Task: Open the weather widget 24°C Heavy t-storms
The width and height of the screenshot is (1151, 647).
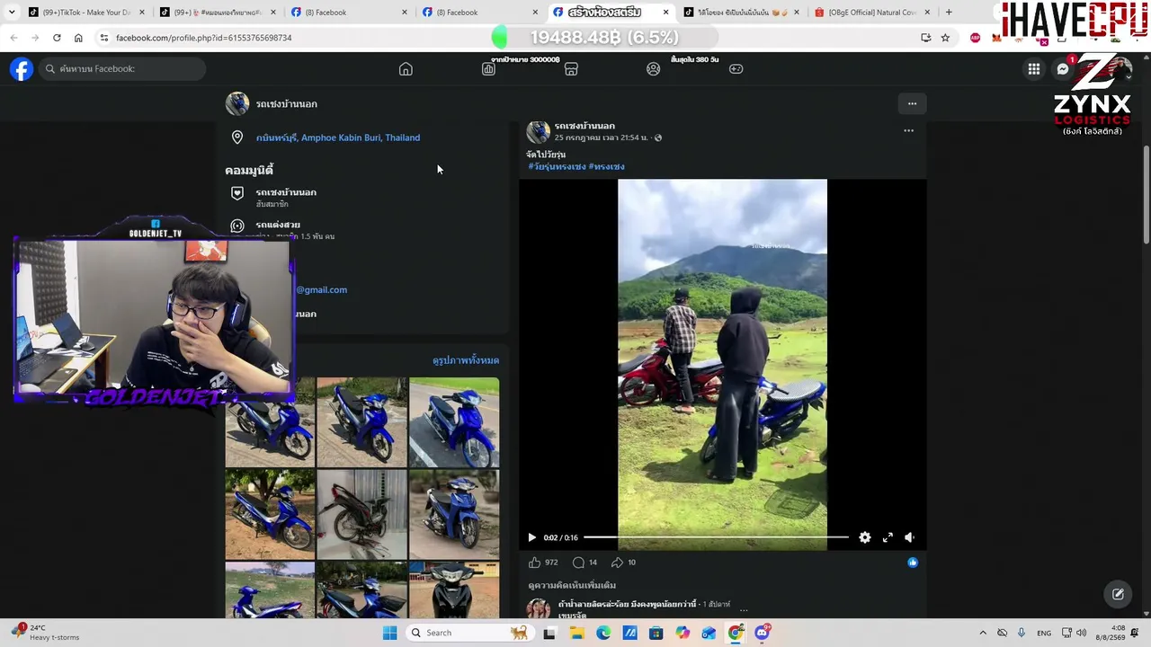Action: click(47, 633)
